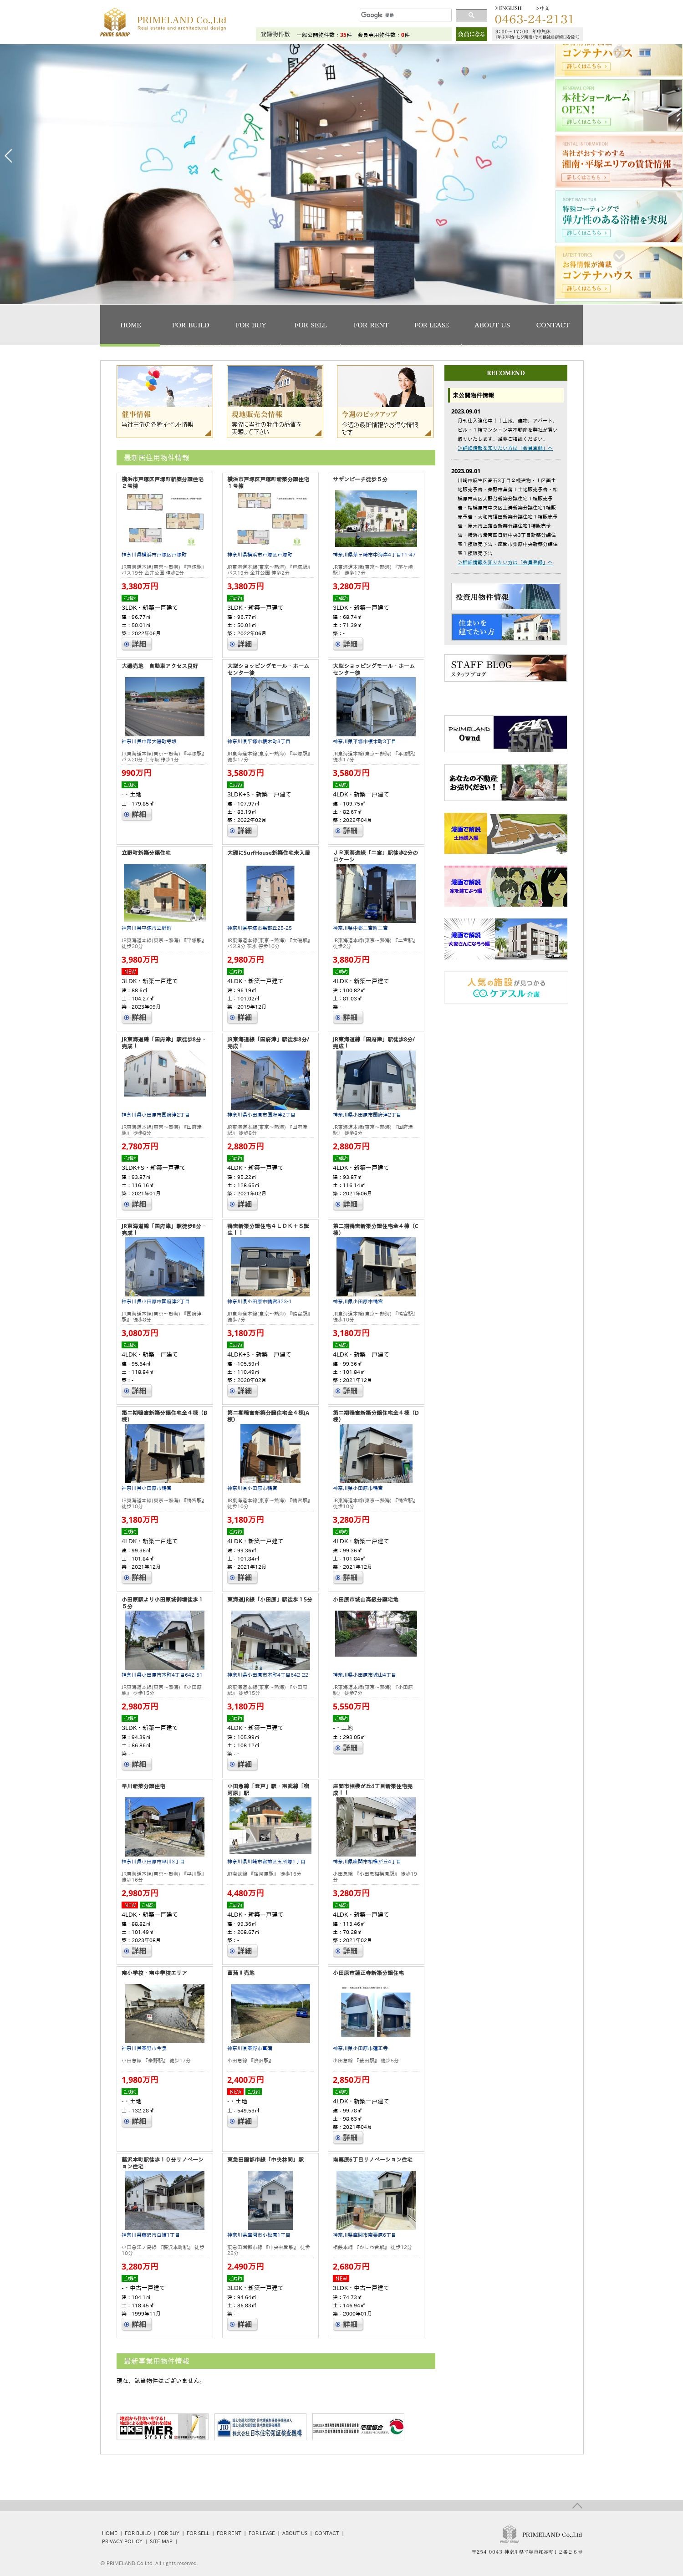The image size is (683, 2576).
Task: Open the 本社ショールーム OPEN banner
Action: coord(619,106)
